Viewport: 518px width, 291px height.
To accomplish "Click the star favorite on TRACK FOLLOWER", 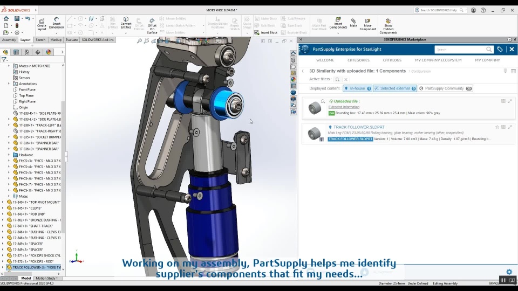I will click(x=497, y=127).
